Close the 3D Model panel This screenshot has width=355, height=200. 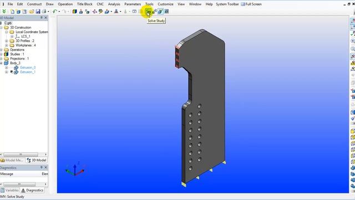[45, 18]
